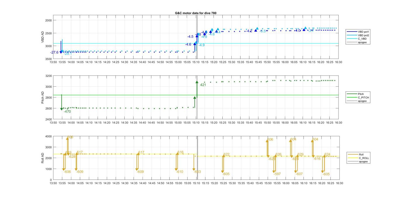Select the "VBD pot2" legend entry
This screenshot has height=202, width=409.
coord(357,35)
